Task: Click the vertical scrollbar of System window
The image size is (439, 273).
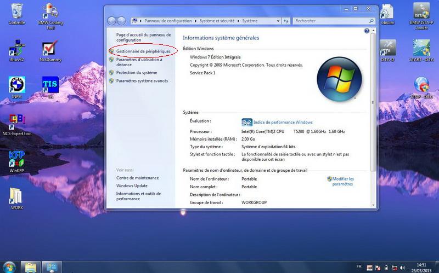Action: 373,102
